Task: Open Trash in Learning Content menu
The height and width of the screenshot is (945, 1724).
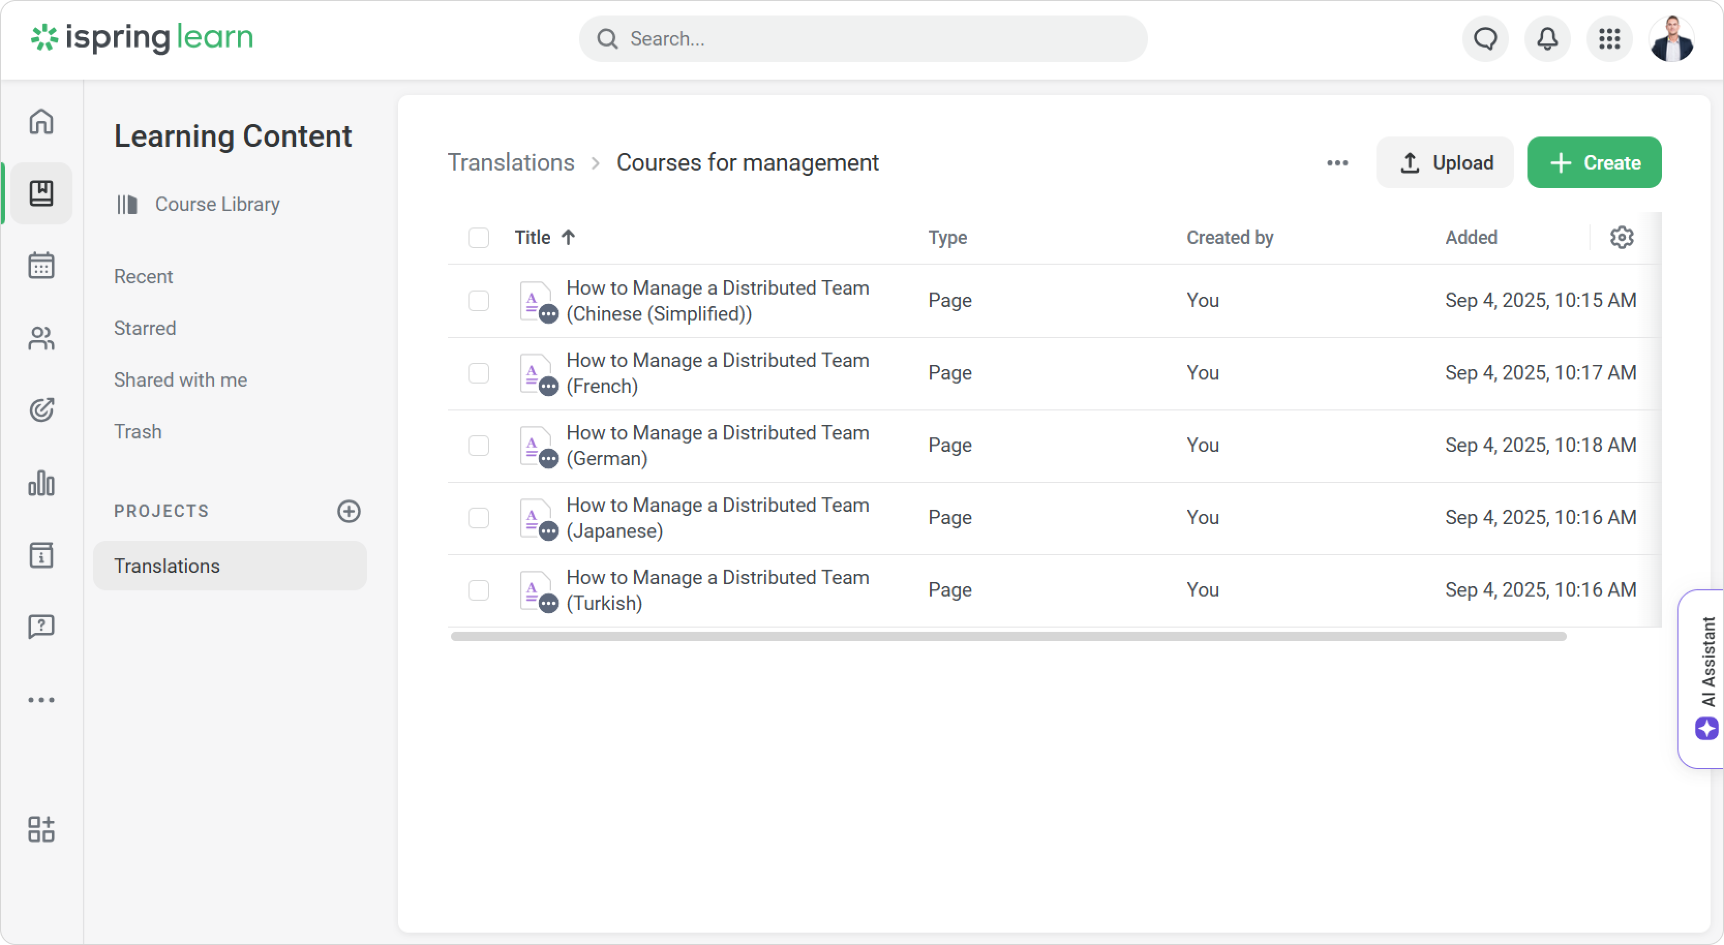Action: point(138,432)
